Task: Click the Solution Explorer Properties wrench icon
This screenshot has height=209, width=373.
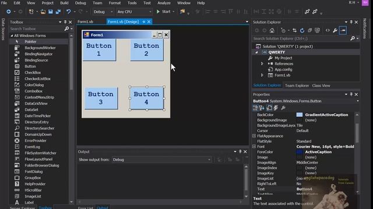Action: [x=335, y=30]
